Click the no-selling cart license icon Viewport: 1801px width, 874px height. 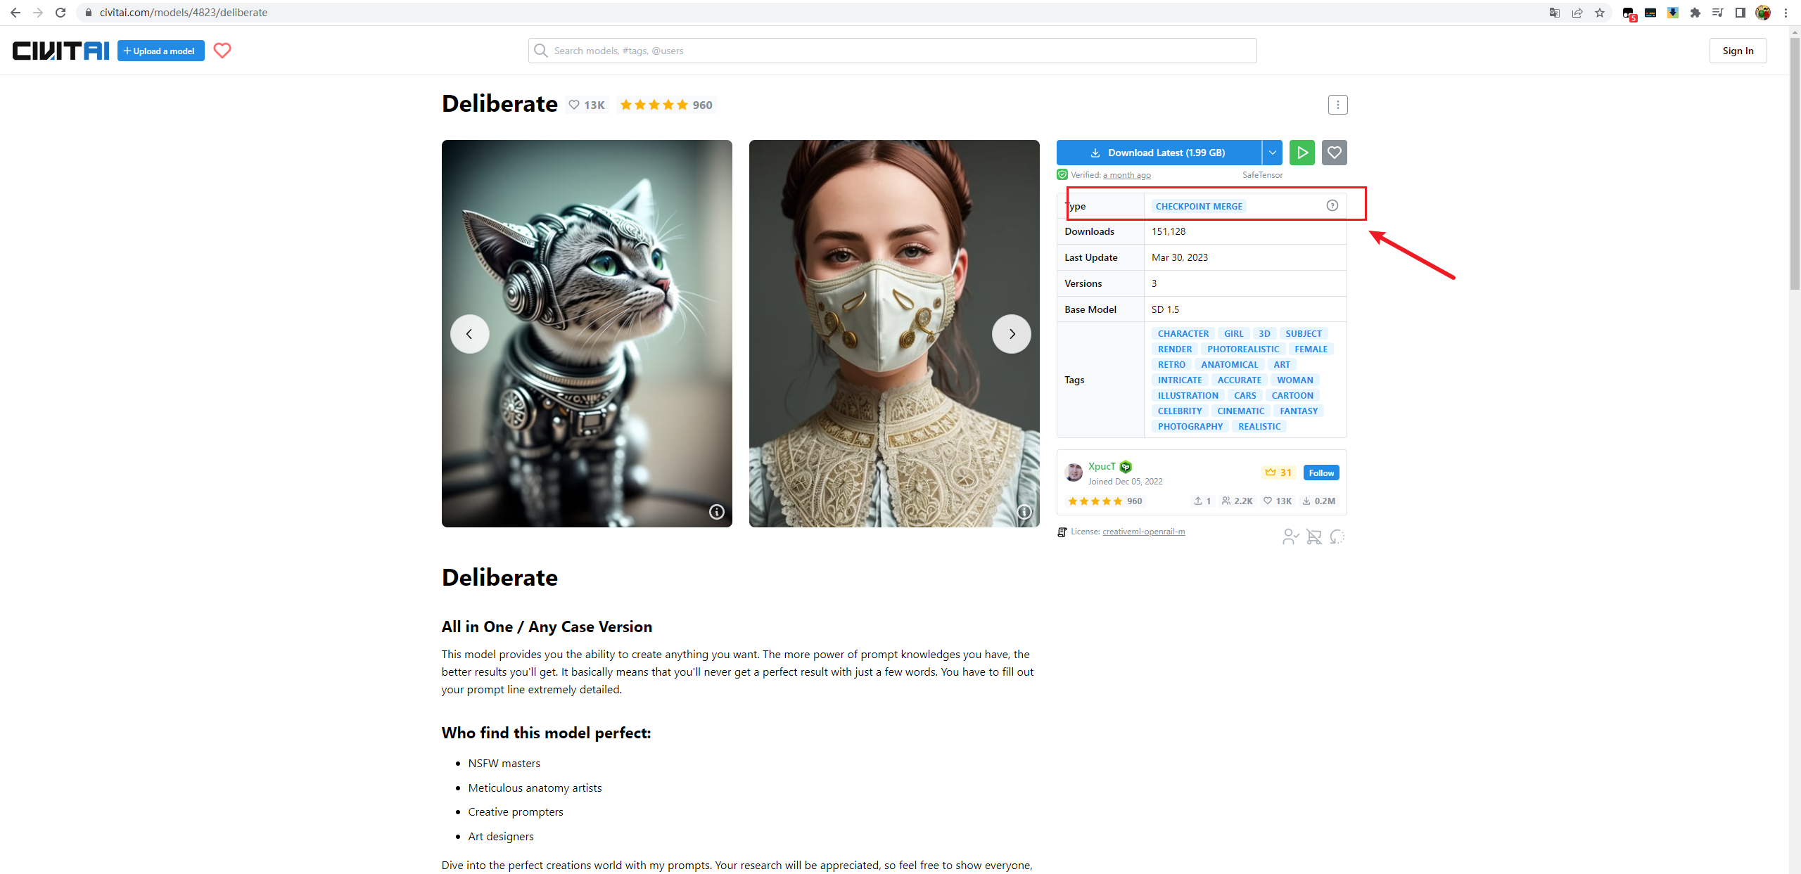click(1313, 537)
